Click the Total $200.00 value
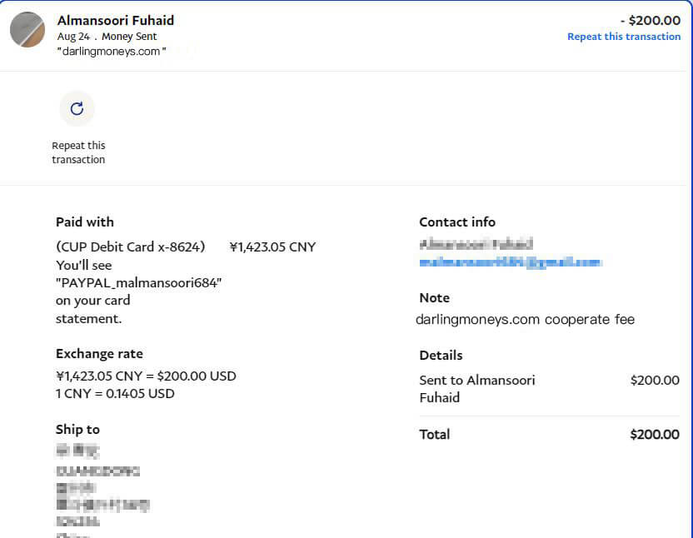 click(655, 434)
